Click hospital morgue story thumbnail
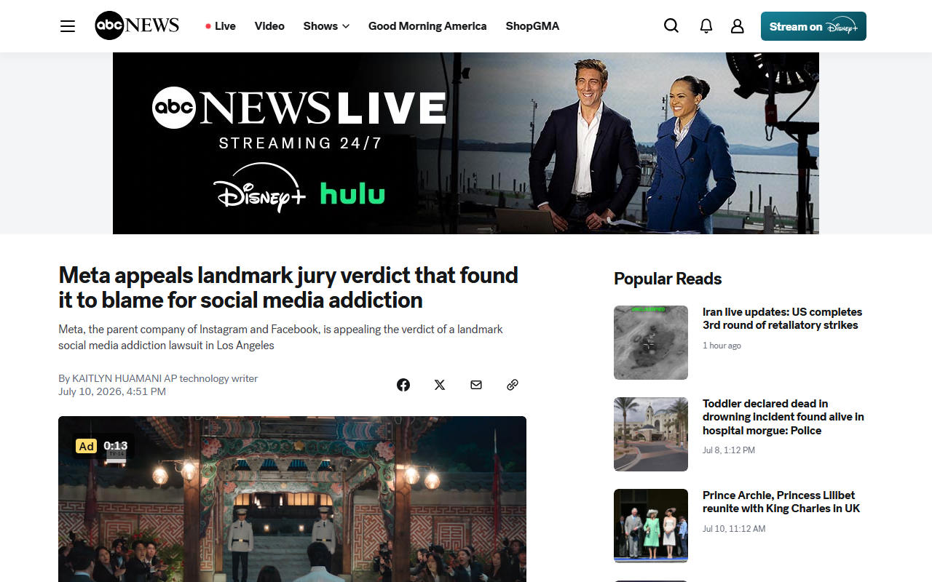The image size is (932, 582). (x=651, y=434)
